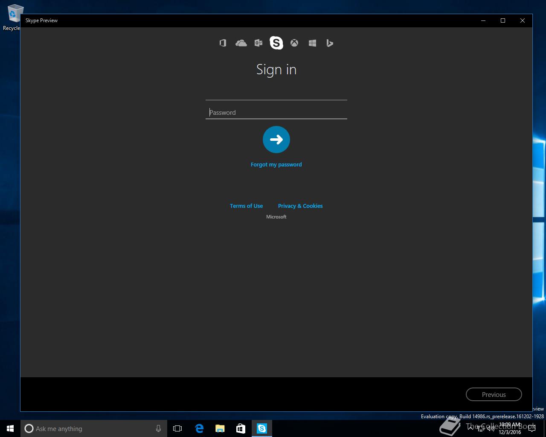Click the username field above Password

276,94
